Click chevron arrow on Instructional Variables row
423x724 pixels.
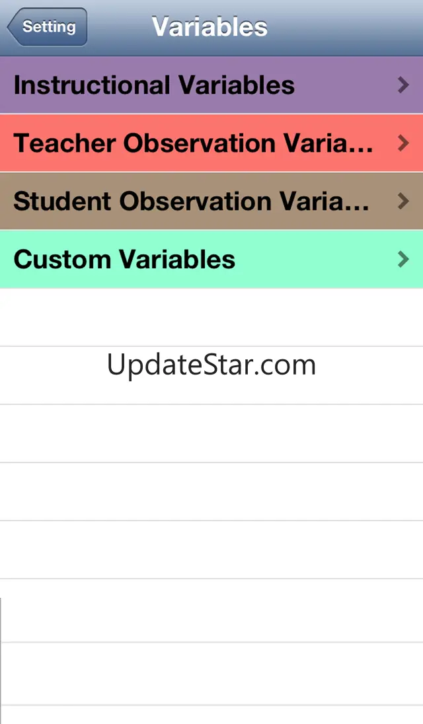pos(403,85)
